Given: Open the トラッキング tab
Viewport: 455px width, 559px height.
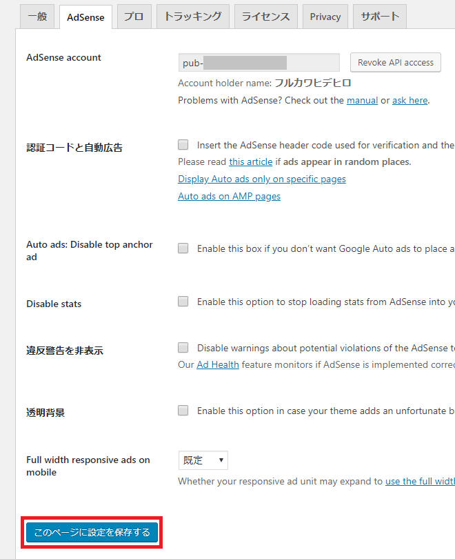Looking at the screenshot, I should [x=192, y=17].
